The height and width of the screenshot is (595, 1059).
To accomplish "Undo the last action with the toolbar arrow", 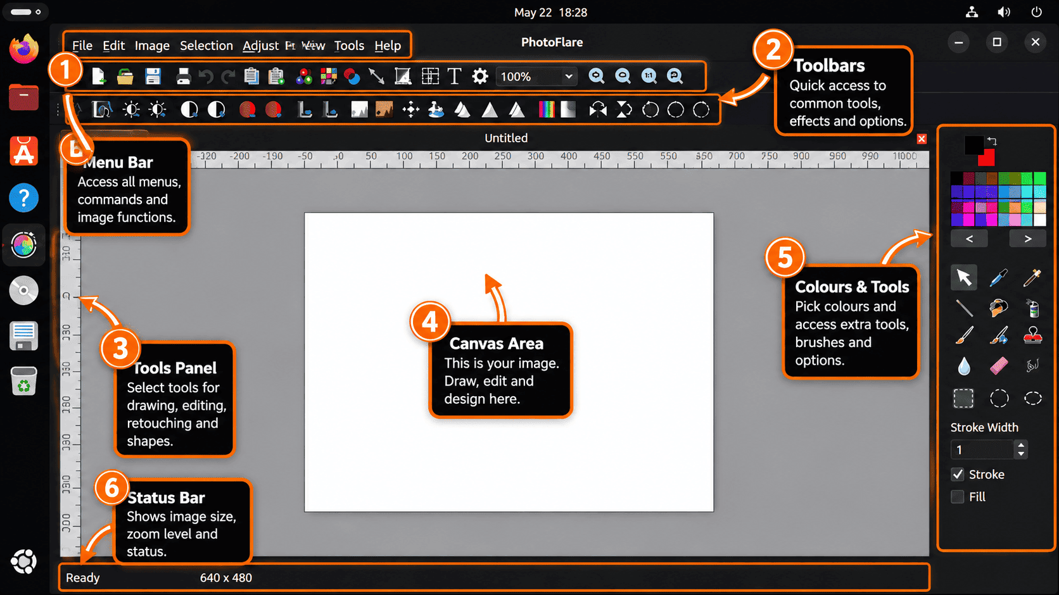I will pyautogui.click(x=206, y=77).
